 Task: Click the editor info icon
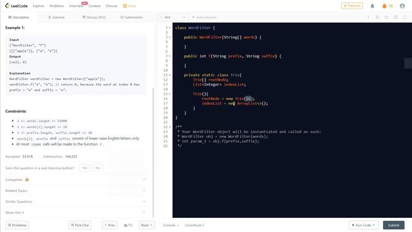(368, 17)
